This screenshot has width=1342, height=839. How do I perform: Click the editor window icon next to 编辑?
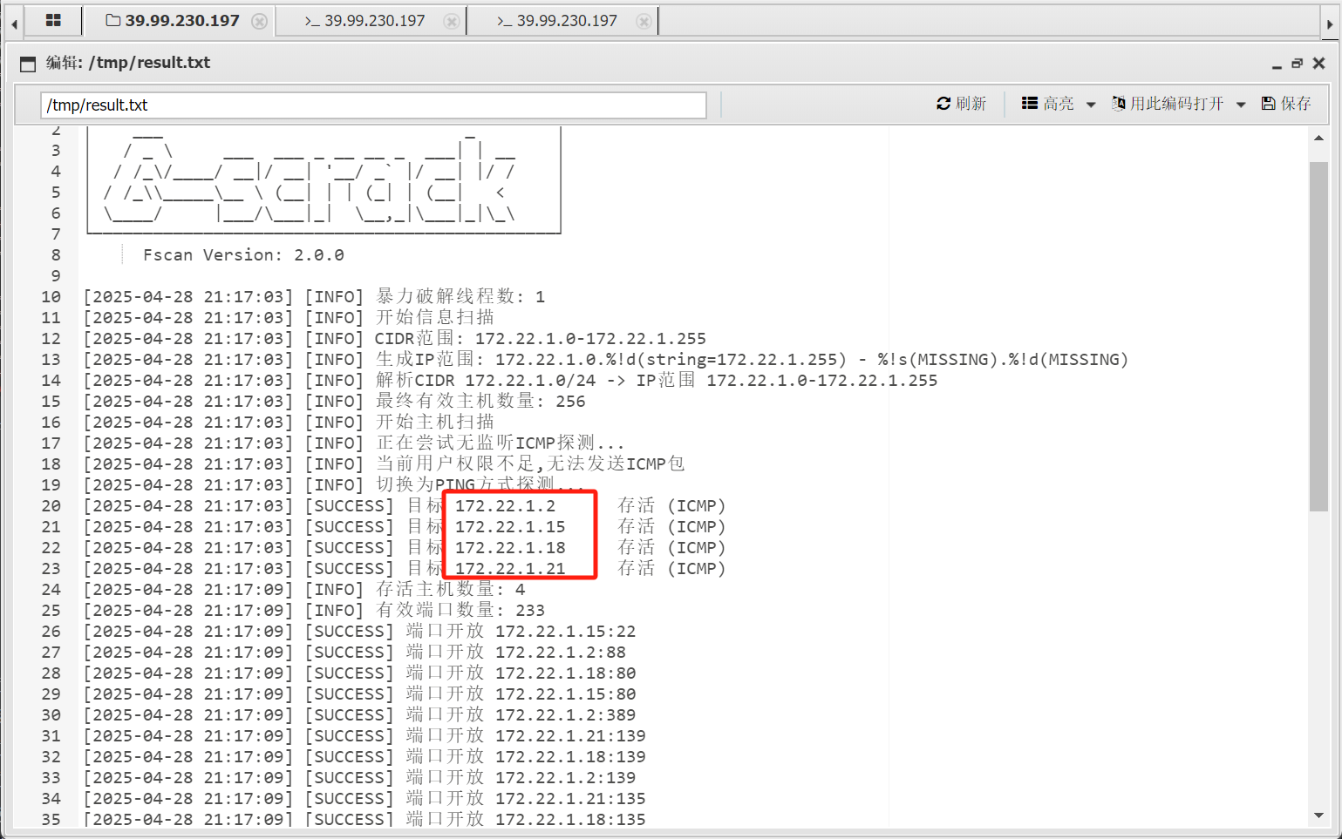pyautogui.click(x=28, y=64)
